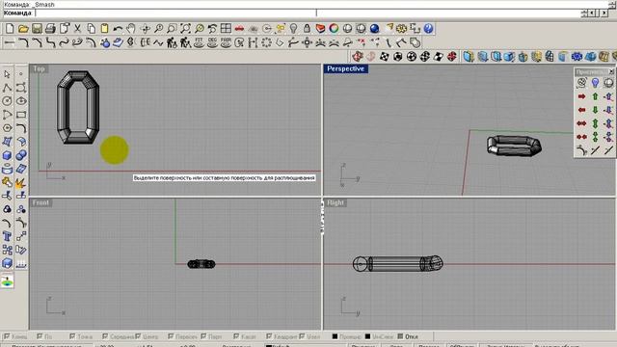Screen dimensions: 617x347
Task: Toggle the Центр osnap checkbox
Action: pyautogui.click(x=138, y=336)
